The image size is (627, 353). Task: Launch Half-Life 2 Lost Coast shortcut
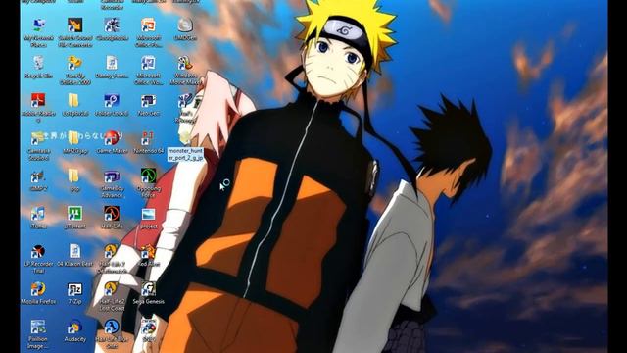[x=112, y=296]
